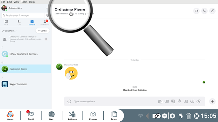The width and height of the screenshot is (218, 122).
Task: Open the Tools menu
Action: click(x=24, y=2)
